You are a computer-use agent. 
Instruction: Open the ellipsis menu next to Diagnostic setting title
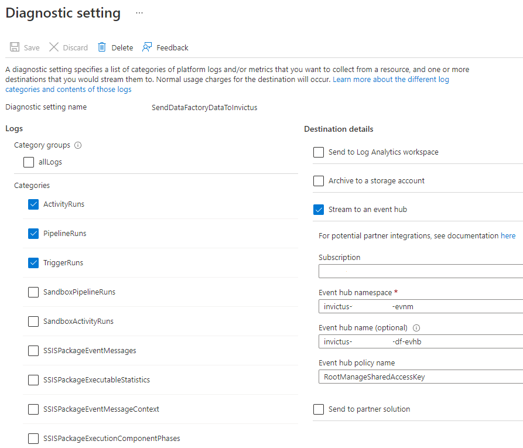(x=139, y=12)
